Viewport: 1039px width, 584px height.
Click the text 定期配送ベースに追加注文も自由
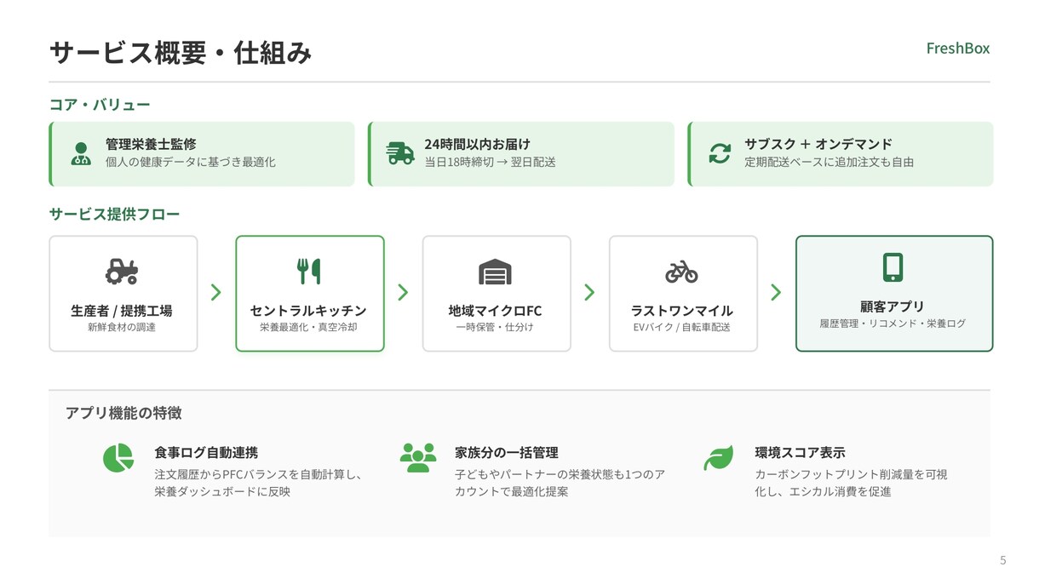point(829,162)
